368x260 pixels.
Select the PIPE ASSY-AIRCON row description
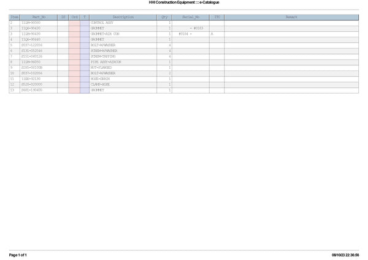click(x=105, y=62)
